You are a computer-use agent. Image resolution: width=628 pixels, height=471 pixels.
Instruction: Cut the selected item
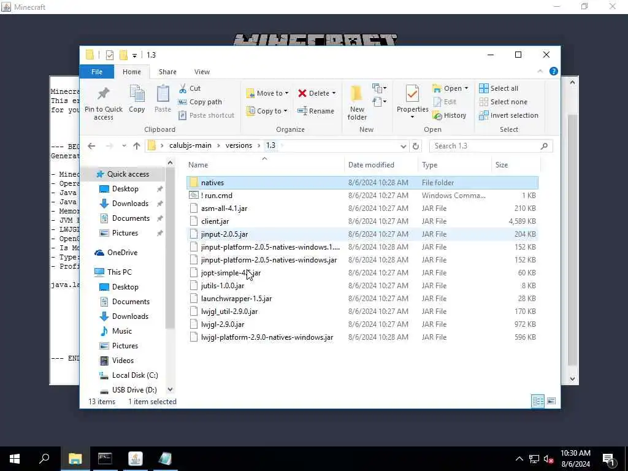click(190, 88)
